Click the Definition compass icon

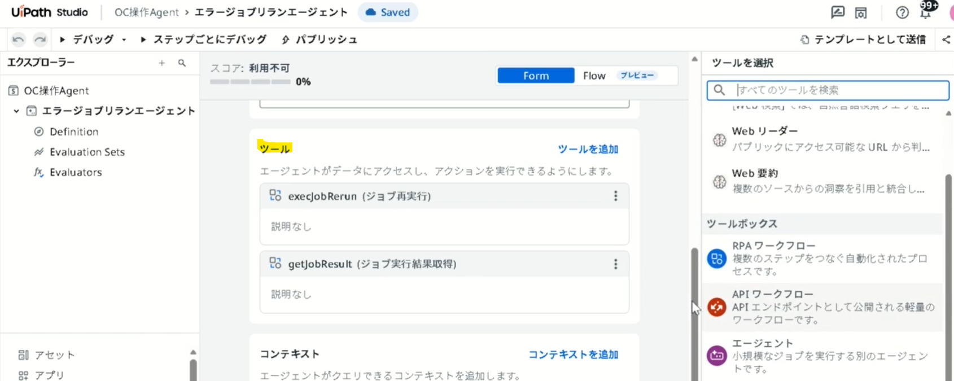click(39, 132)
